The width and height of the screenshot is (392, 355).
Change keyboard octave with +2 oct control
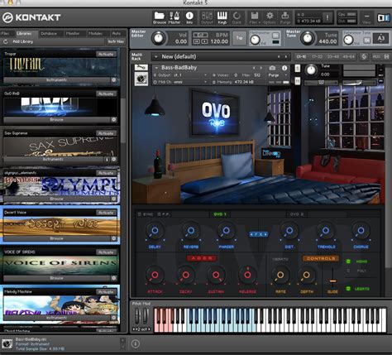(x=141, y=329)
